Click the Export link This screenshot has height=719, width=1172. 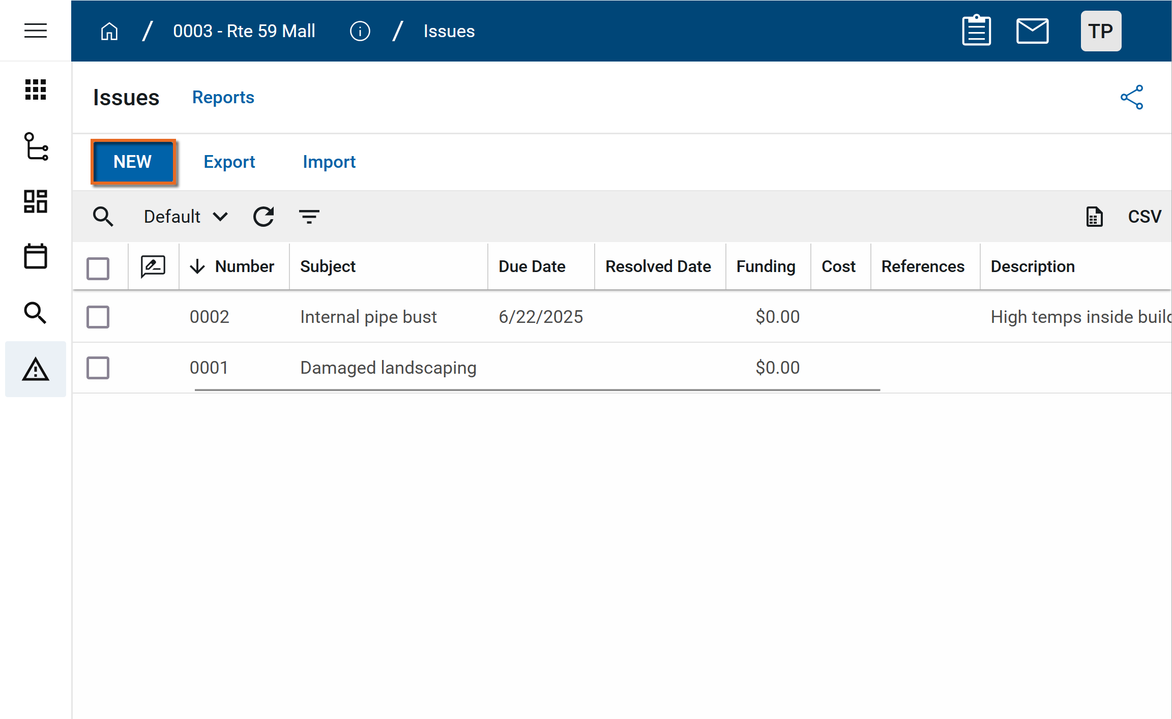pos(229,162)
